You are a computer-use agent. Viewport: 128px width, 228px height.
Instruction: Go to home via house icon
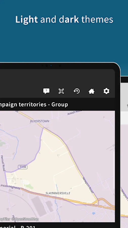click(92, 91)
